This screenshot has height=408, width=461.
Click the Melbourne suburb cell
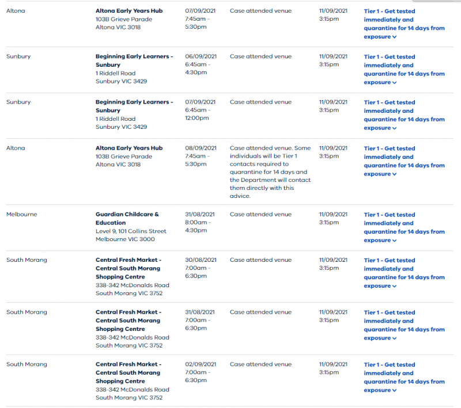click(x=21, y=214)
